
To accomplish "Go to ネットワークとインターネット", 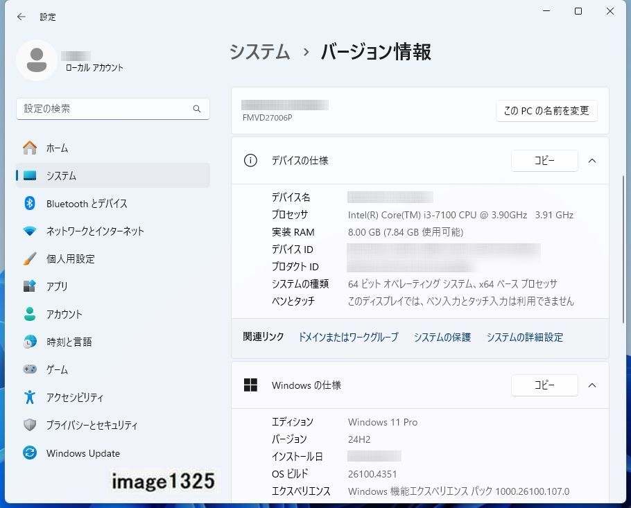I will pos(112,231).
